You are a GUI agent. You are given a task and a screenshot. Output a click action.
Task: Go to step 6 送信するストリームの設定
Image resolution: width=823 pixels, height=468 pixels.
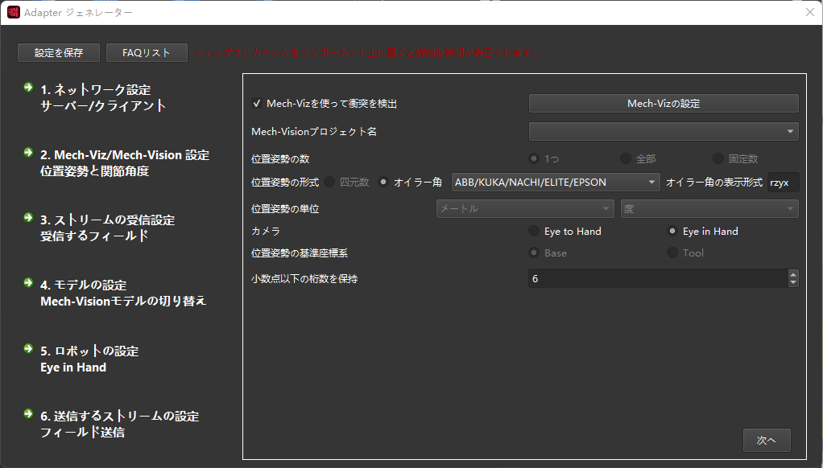coord(120,424)
